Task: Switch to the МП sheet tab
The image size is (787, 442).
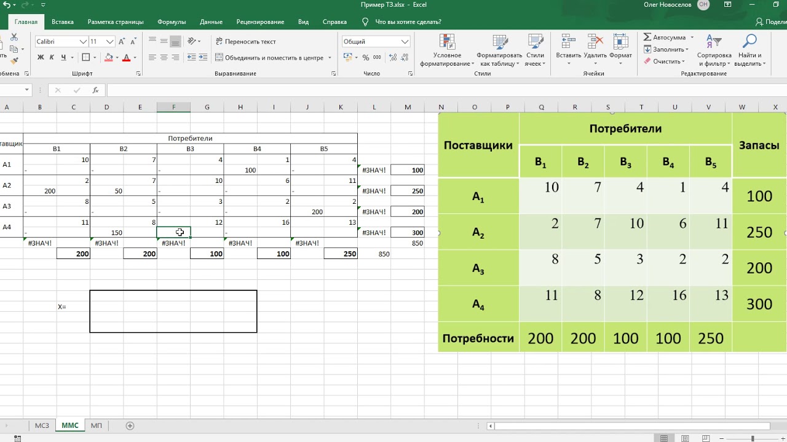Action: click(x=96, y=425)
